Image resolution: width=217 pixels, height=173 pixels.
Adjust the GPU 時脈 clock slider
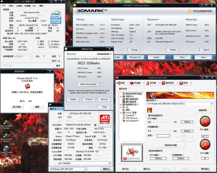(168, 122)
